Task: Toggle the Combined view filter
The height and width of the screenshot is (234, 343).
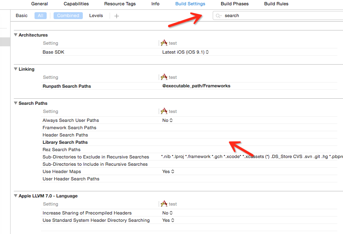Action: click(x=68, y=15)
